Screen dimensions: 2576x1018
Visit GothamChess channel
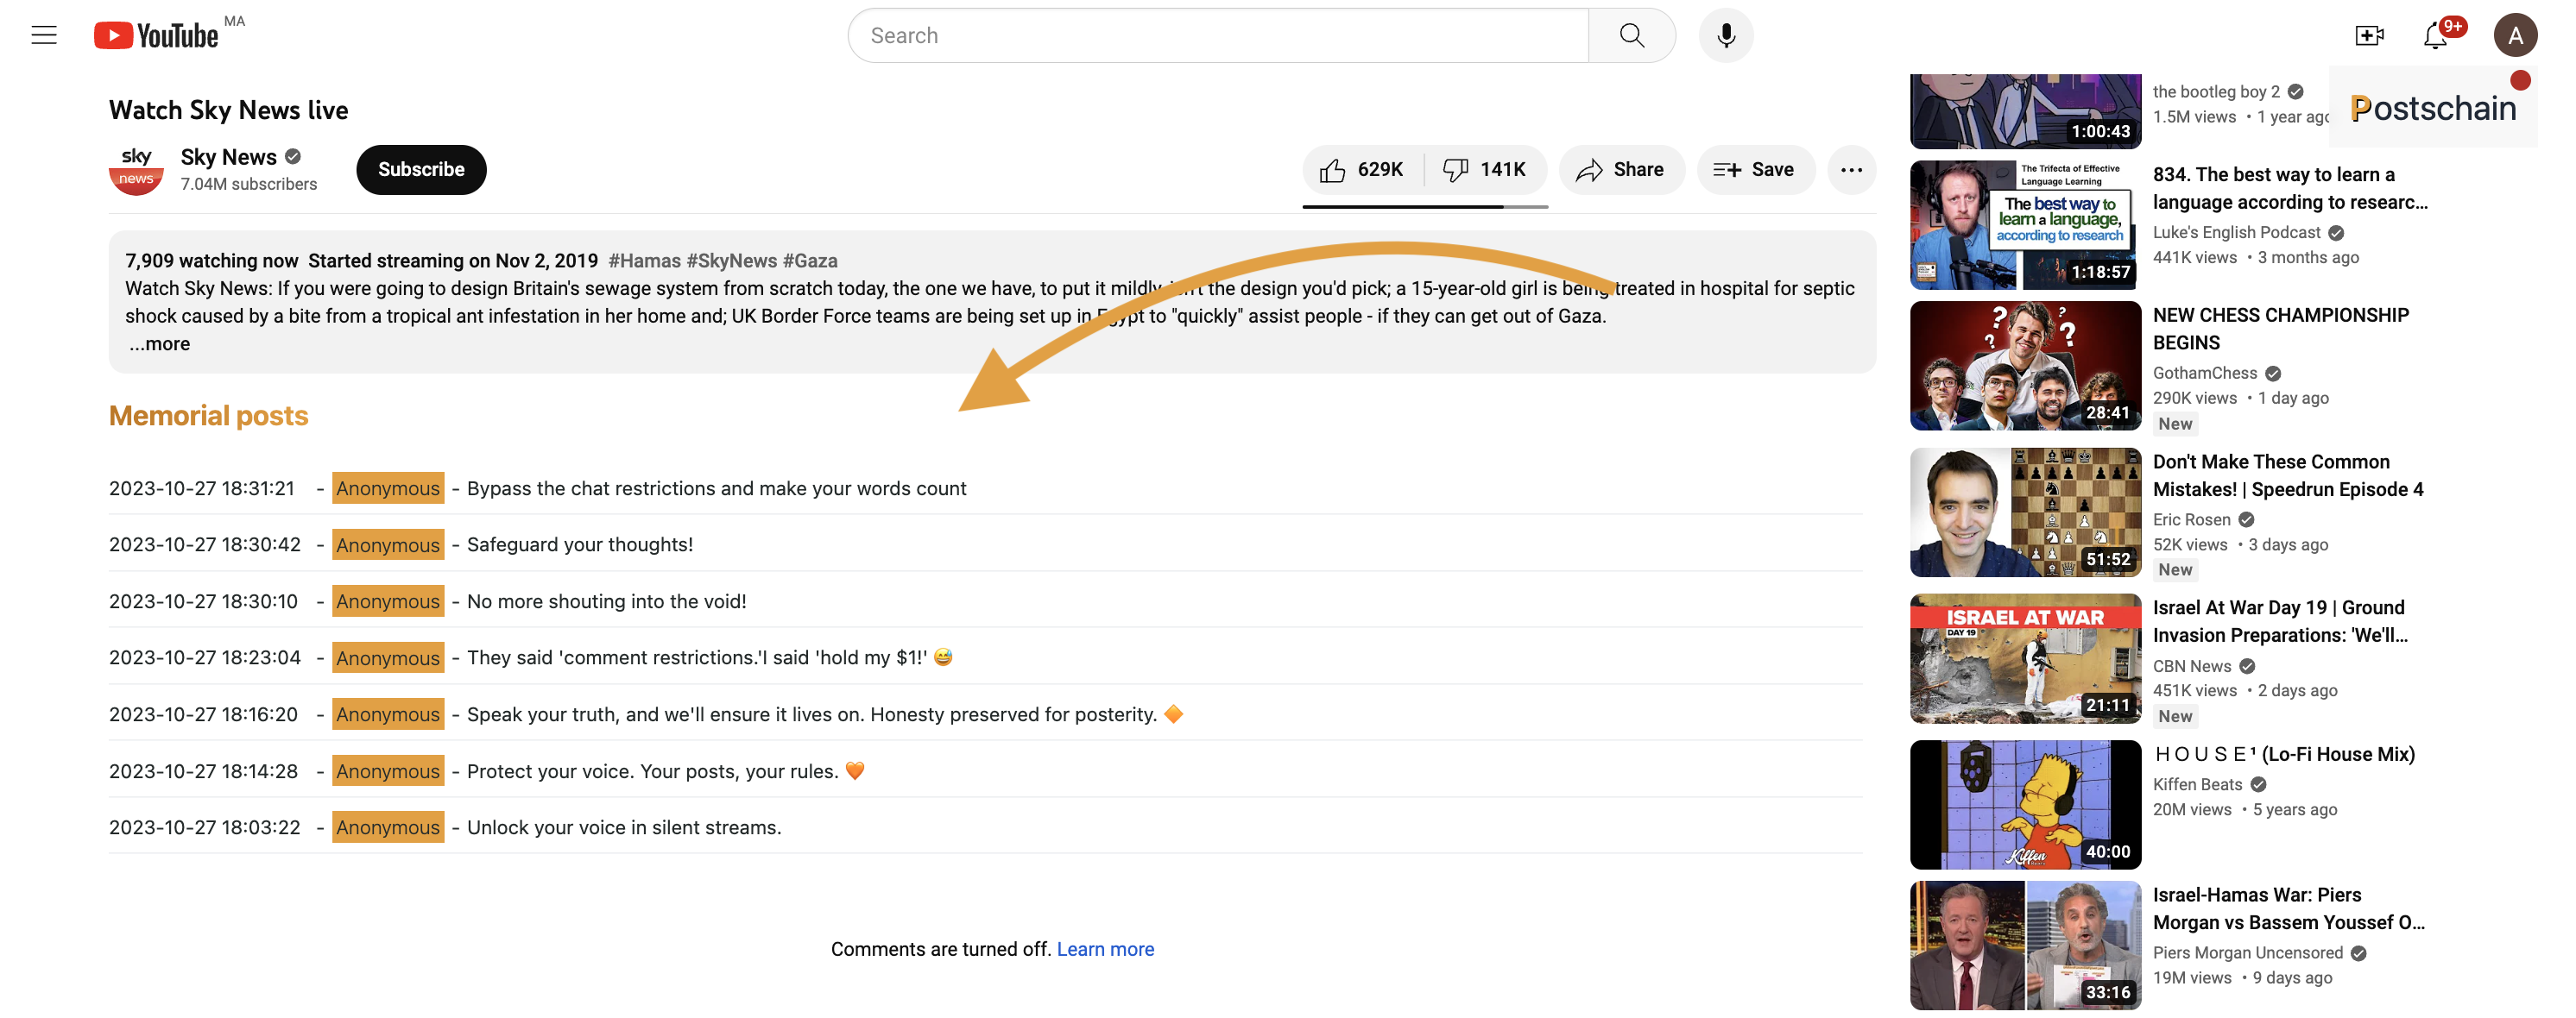[x=2204, y=373]
